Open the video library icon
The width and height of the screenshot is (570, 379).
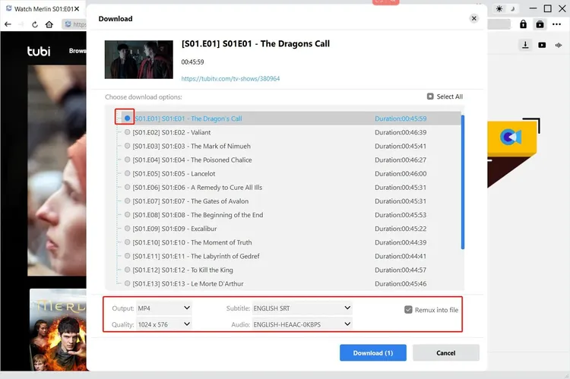(542, 45)
